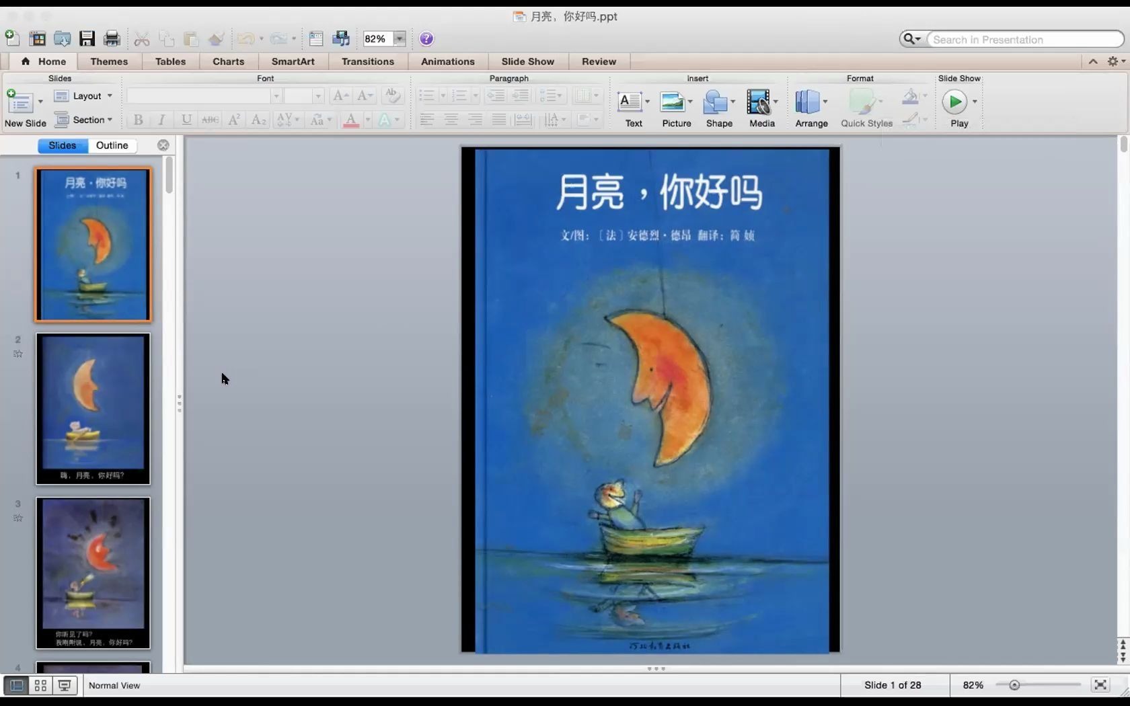Select the Slides pane tab
The image size is (1130, 706).
pyautogui.click(x=63, y=145)
